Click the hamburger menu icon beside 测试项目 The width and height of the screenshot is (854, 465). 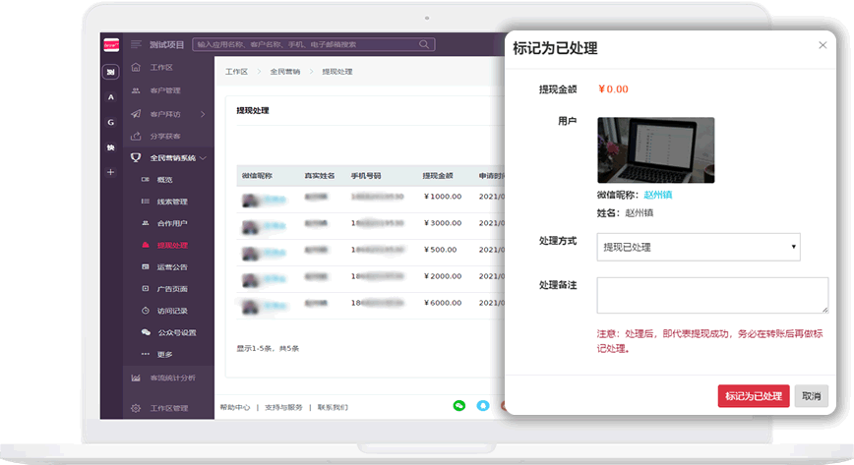point(135,44)
